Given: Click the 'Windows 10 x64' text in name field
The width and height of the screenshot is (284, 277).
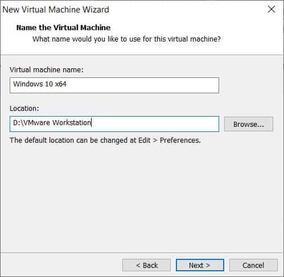Looking at the screenshot, I should pyautogui.click(x=40, y=84).
